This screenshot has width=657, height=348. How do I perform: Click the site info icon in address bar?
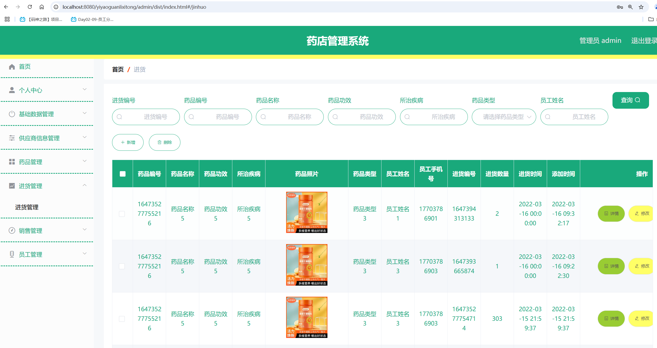tap(56, 7)
